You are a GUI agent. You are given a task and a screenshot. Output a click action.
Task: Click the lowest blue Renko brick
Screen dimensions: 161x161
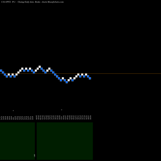(x=67, y=82)
